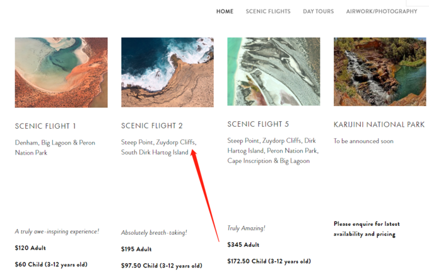Click the $195 Adult price text
The image size is (429, 277).
click(136, 249)
